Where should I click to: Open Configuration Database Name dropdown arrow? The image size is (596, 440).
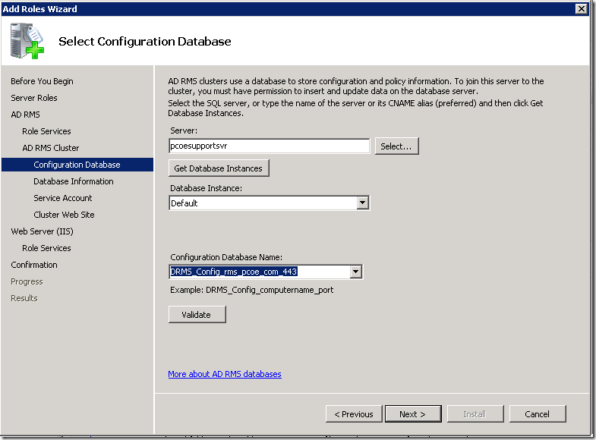[x=356, y=272]
